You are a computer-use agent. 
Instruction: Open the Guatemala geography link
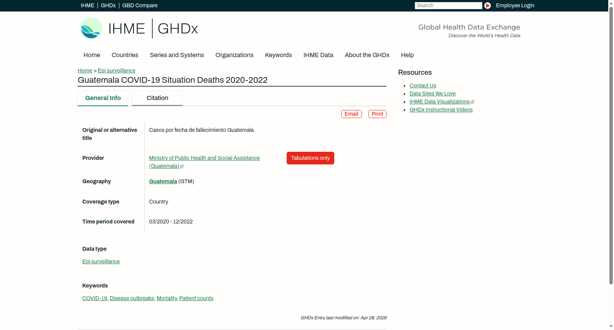pyautogui.click(x=163, y=181)
